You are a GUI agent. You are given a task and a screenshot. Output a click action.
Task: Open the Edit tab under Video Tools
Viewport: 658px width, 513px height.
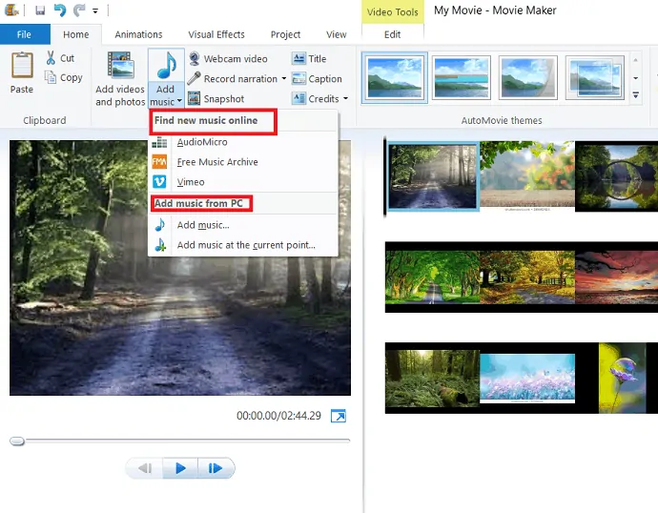pos(392,34)
